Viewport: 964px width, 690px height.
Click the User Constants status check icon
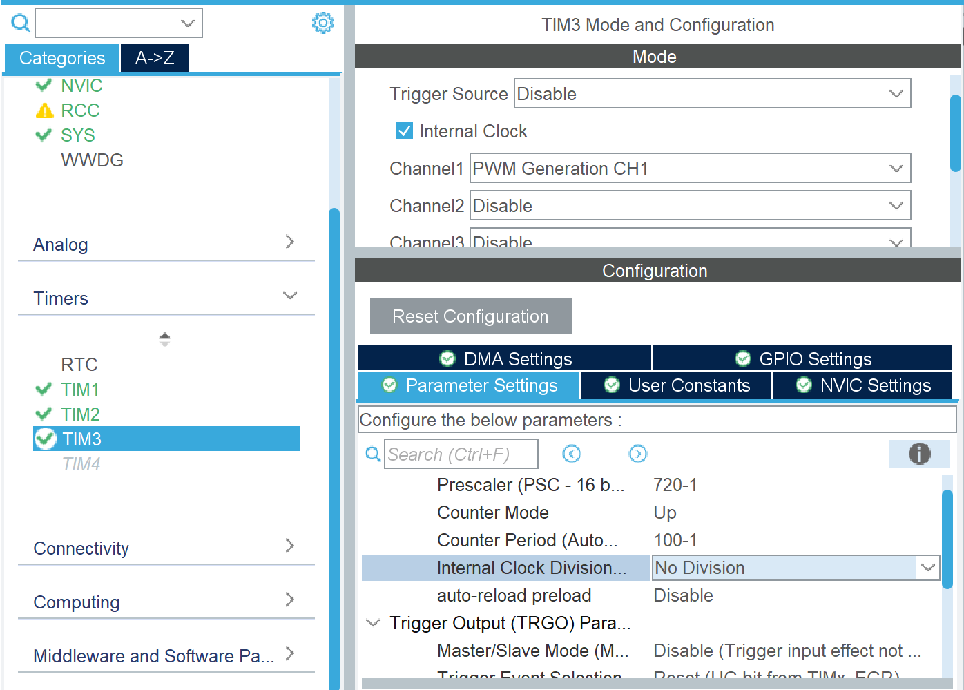click(612, 385)
